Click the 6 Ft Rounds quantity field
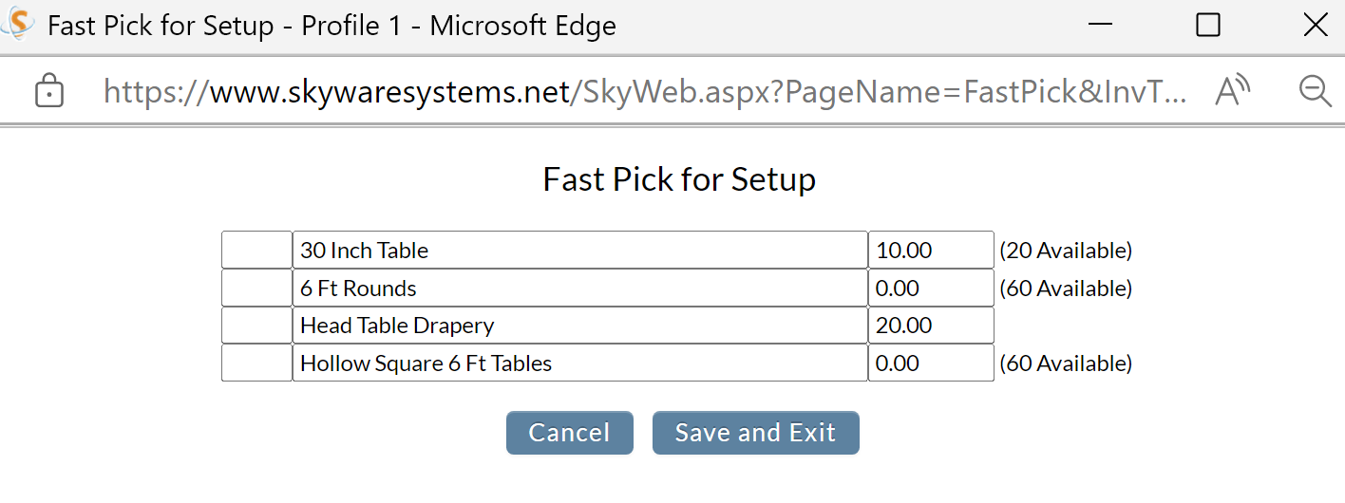Screen dimensions: 1345x503 pos(931,288)
